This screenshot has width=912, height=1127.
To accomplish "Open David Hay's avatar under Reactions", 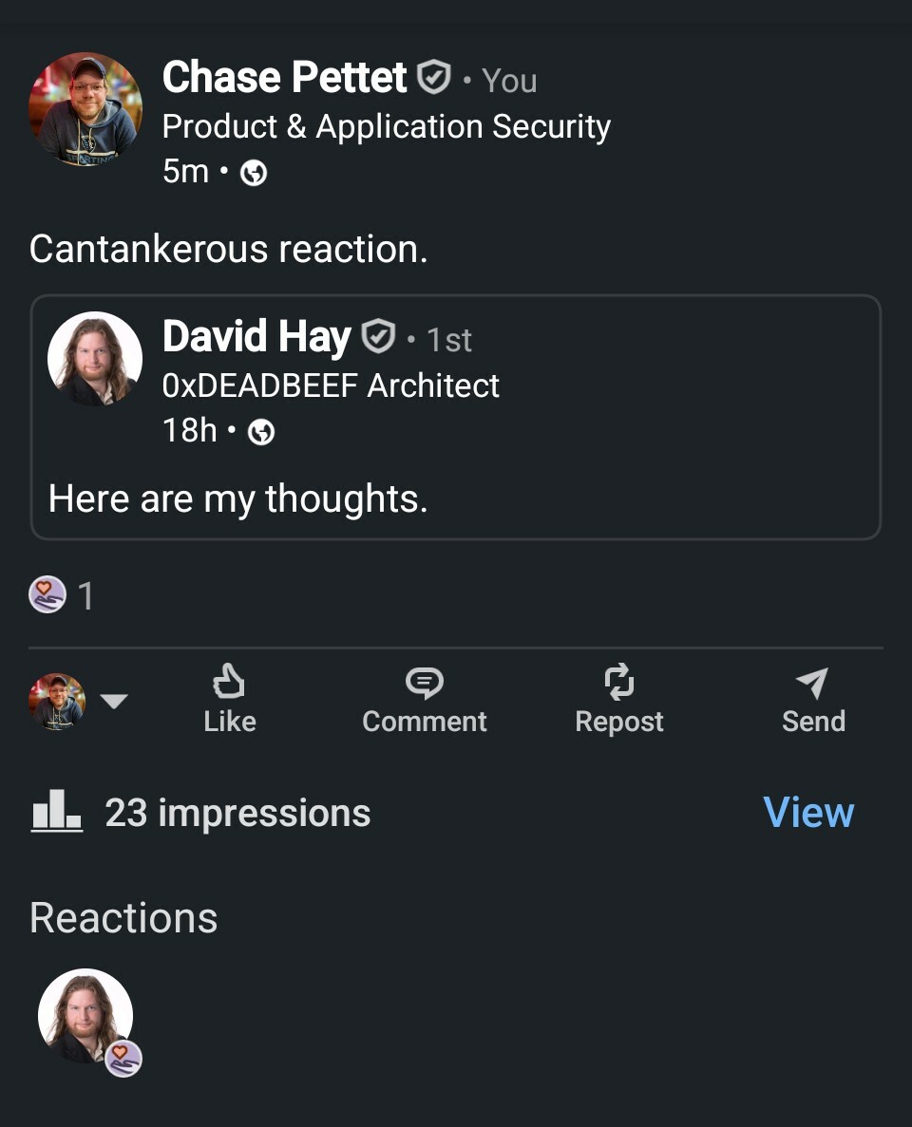I will click(85, 1016).
